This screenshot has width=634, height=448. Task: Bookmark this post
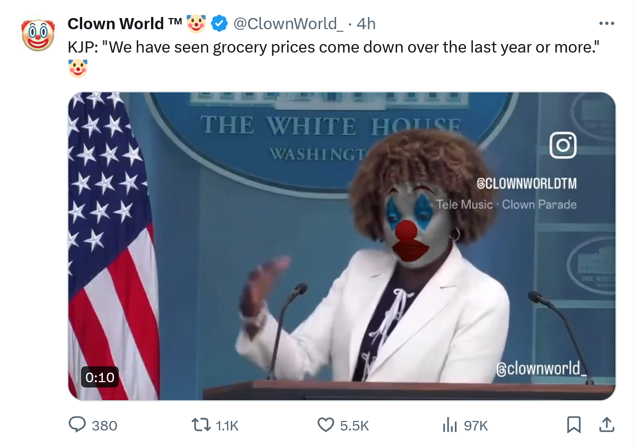574,425
